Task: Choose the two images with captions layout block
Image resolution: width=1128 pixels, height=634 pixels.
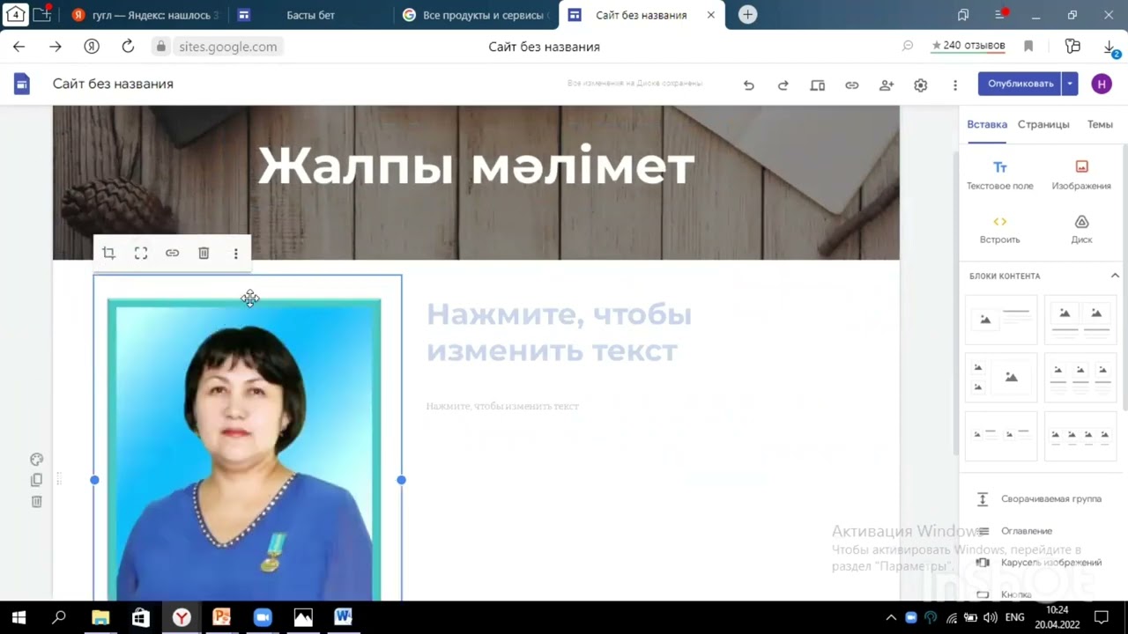Action: 1080,320
